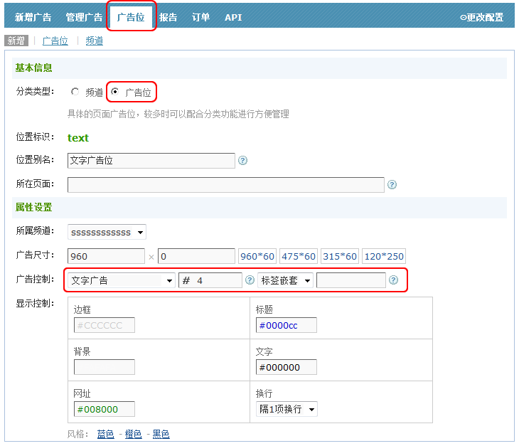Open the 文字广告 type dropdown
519x446 pixels.
click(122, 280)
